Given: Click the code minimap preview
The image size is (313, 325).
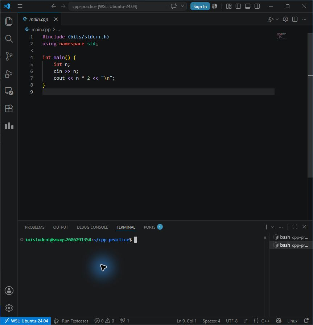Looking at the screenshot, I should 282,36.
